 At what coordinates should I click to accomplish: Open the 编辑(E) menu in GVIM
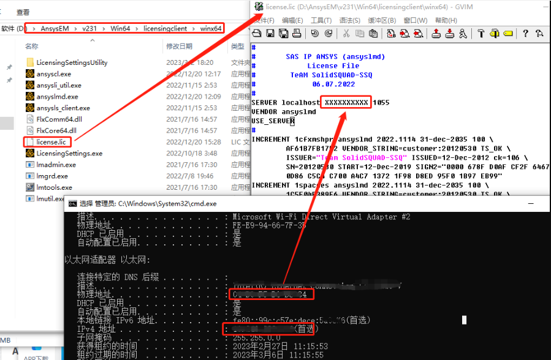click(x=292, y=20)
